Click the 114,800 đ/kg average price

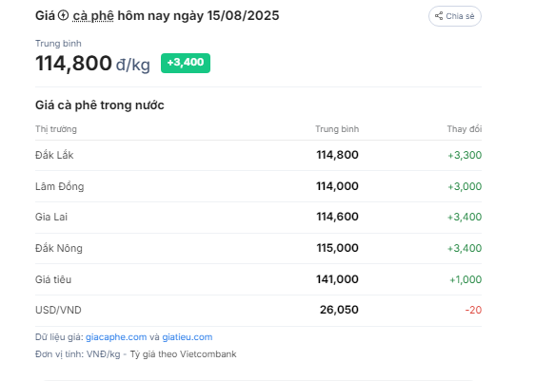[x=92, y=64]
